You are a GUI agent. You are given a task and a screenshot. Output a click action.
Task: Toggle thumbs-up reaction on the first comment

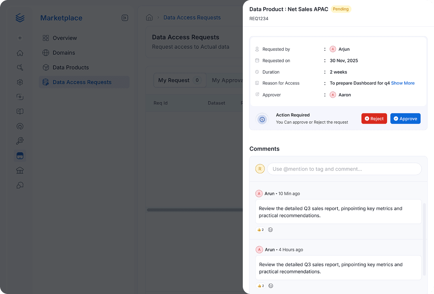point(261,230)
